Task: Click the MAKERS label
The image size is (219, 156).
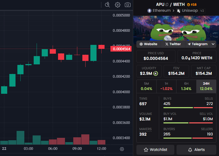Action: point(145,129)
